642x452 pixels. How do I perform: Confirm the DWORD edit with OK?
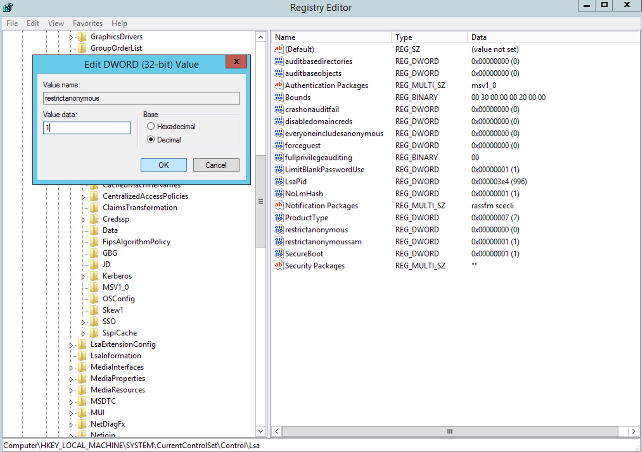[164, 165]
